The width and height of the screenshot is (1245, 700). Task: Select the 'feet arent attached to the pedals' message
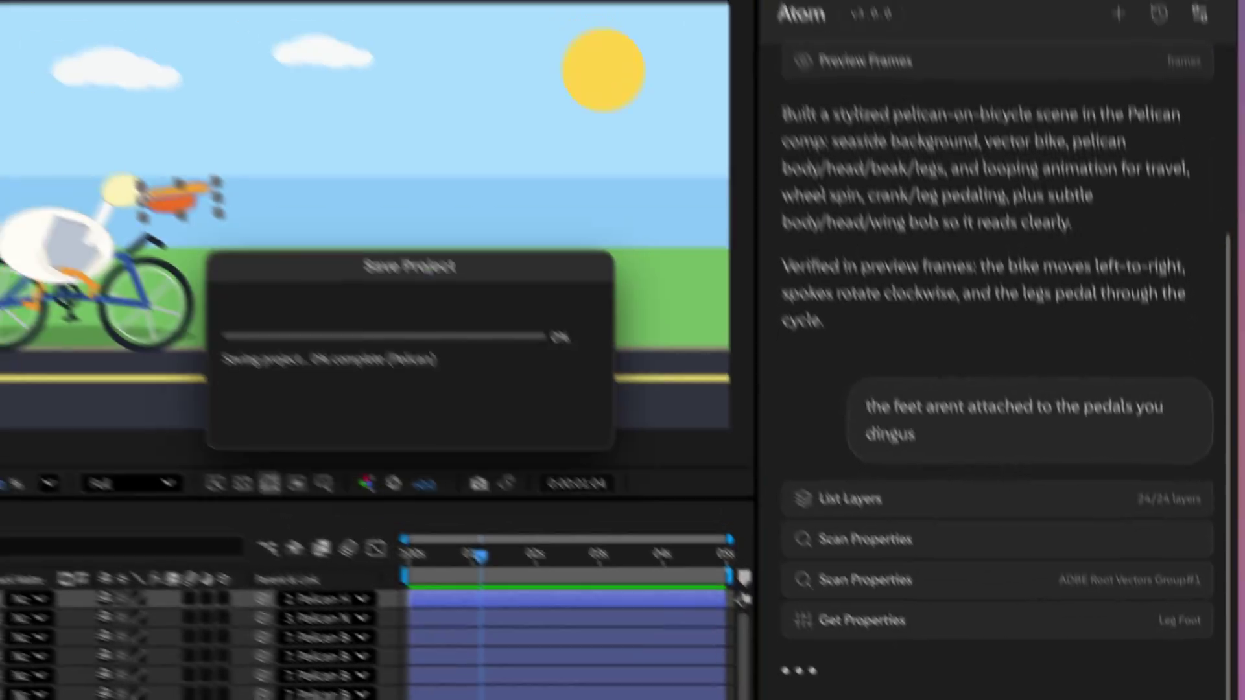(x=1029, y=420)
